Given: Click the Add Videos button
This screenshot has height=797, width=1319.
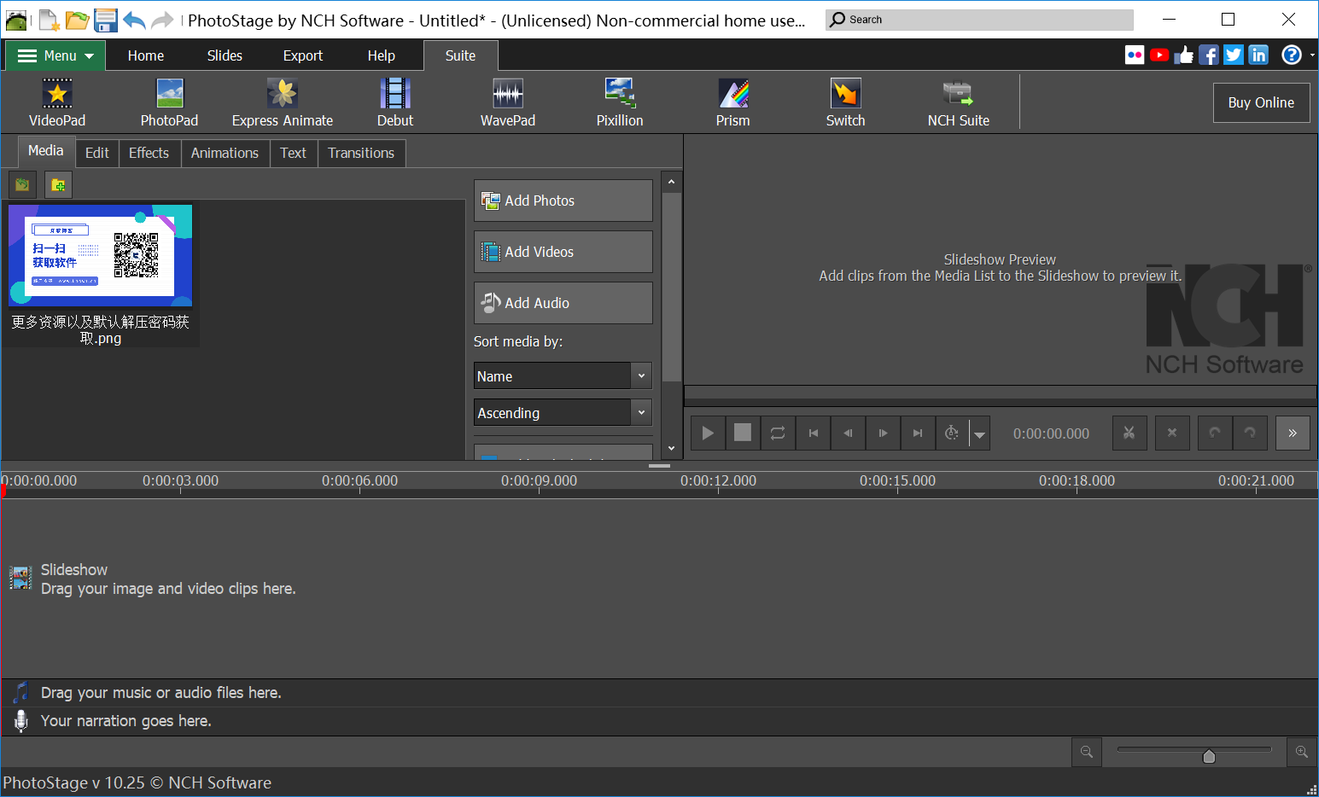Looking at the screenshot, I should pyautogui.click(x=563, y=252).
